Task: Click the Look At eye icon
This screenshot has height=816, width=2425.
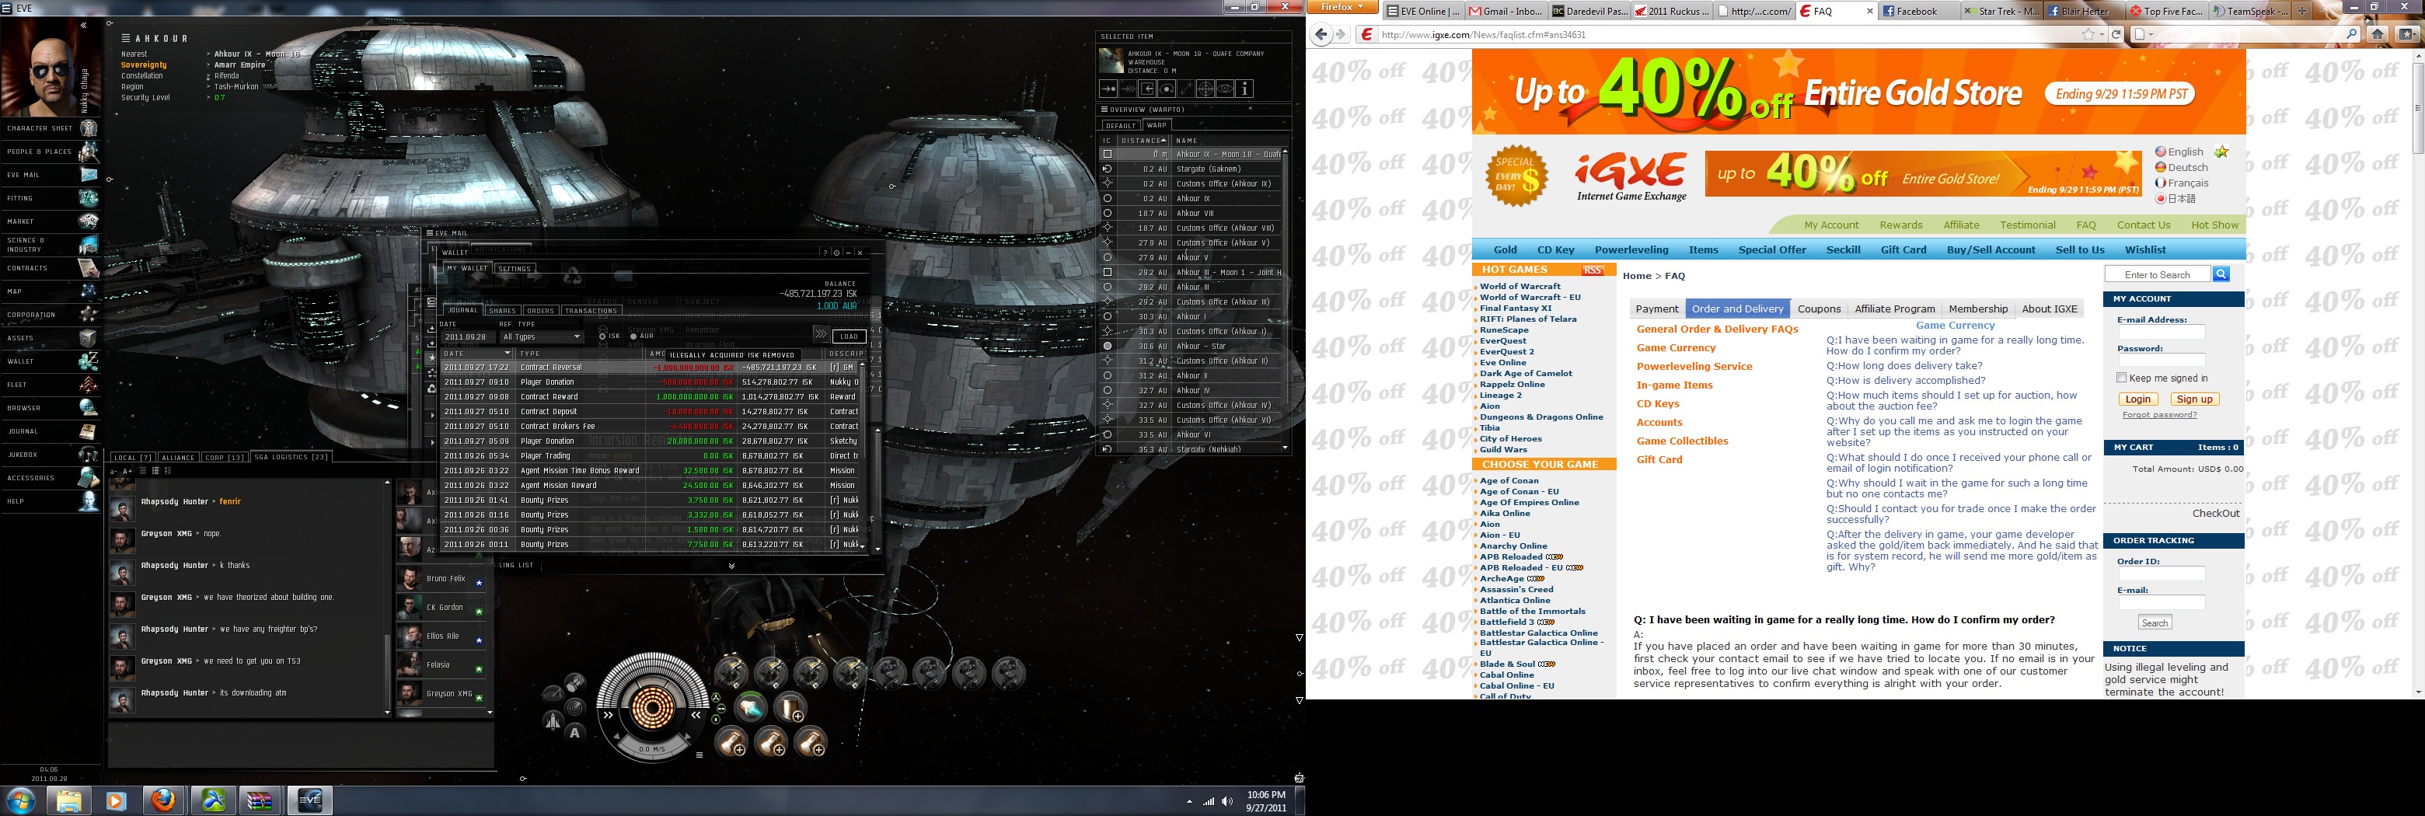Action: pyautogui.click(x=1225, y=89)
